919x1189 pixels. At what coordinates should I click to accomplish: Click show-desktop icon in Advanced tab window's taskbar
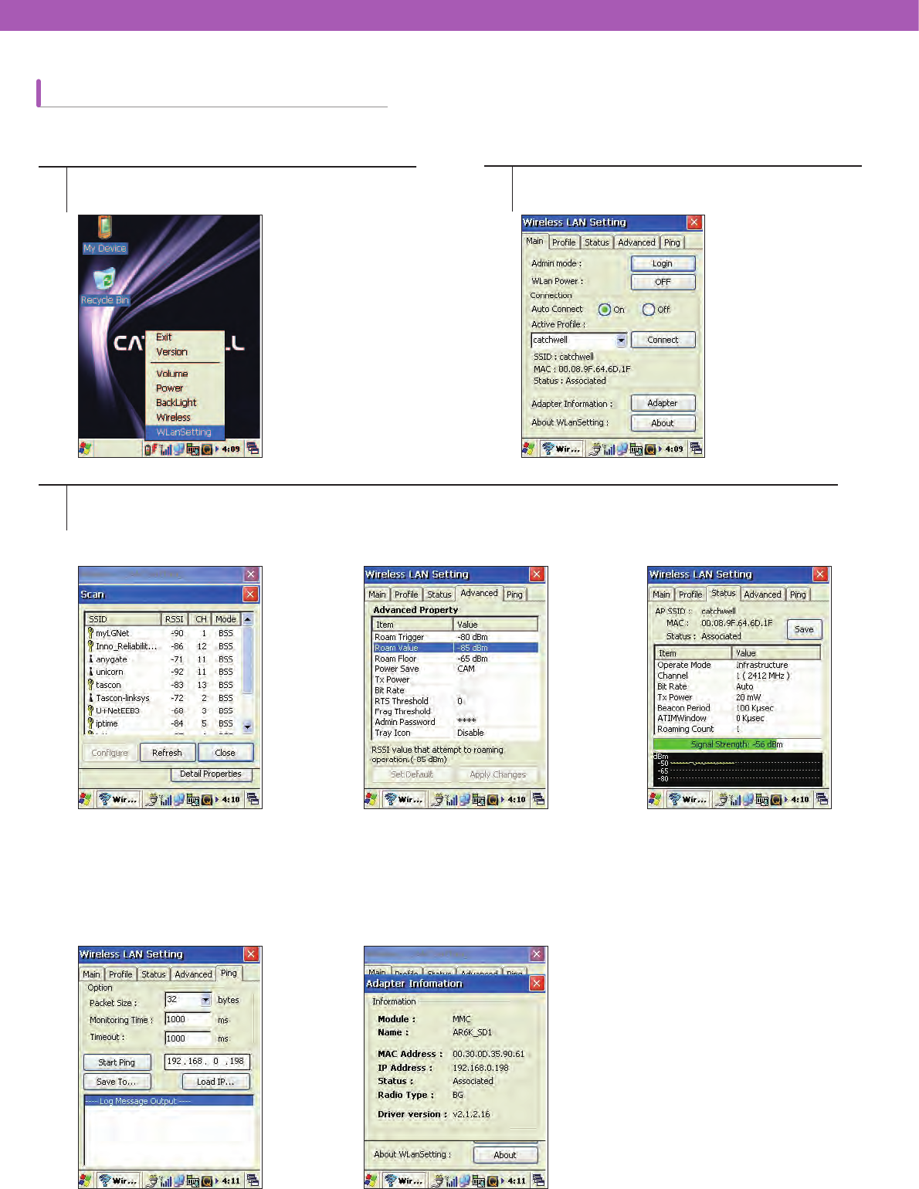point(538,800)
